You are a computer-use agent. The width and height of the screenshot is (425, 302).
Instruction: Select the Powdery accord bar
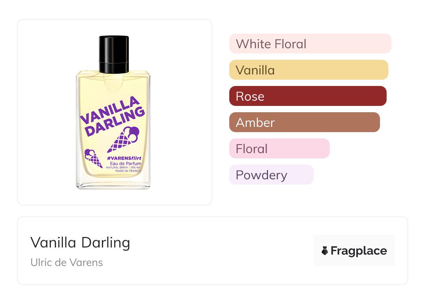tap(271, 175)
